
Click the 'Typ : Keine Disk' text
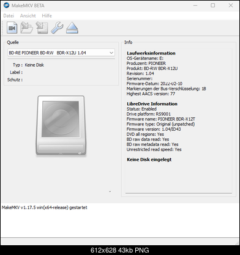tap(28, 65)
